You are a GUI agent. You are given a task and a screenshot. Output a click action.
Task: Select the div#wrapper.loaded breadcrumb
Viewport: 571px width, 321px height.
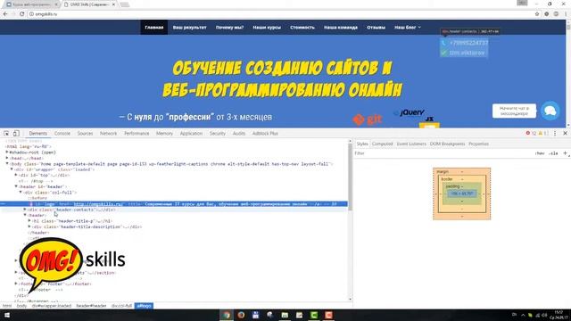point(52,306)
